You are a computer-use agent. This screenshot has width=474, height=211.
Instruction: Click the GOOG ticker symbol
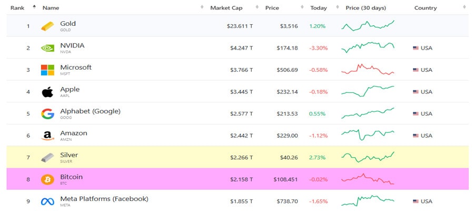66,118
